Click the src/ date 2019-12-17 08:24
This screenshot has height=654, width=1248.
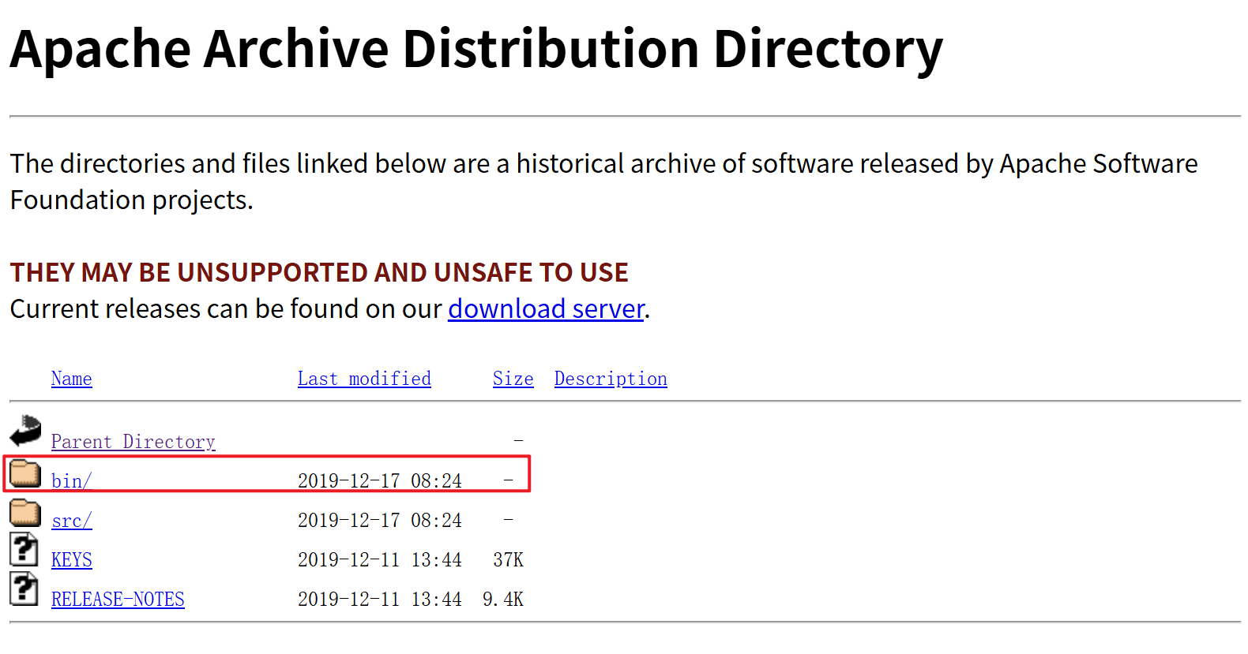[380, 521]
